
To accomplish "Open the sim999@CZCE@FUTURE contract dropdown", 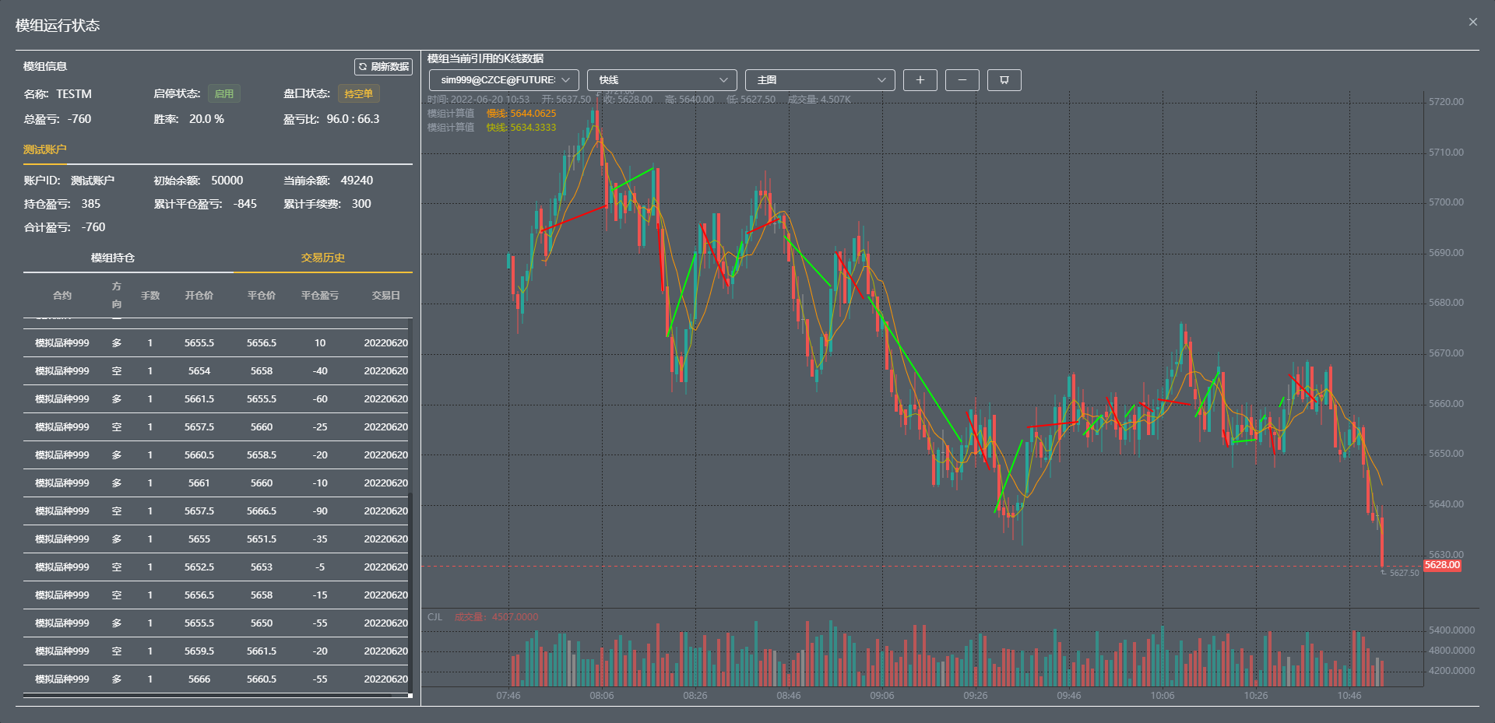I will coord(504,80).
